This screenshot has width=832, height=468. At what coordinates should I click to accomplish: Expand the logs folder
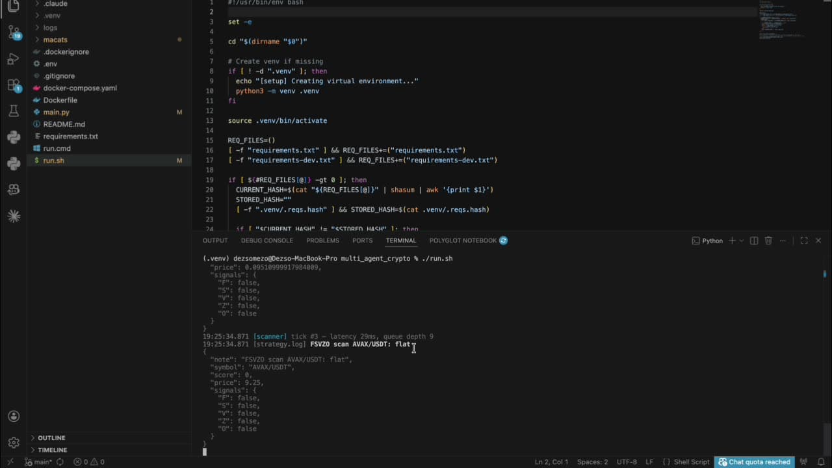[x=109, y=27]
